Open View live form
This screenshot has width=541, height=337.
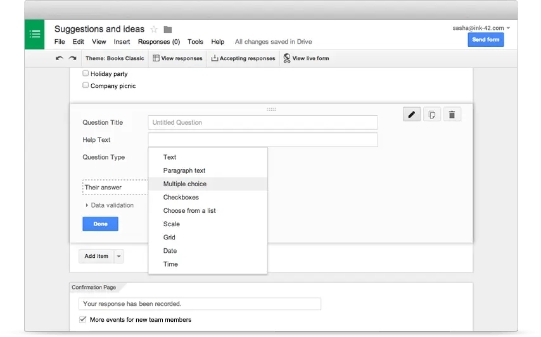coord(307,58)
